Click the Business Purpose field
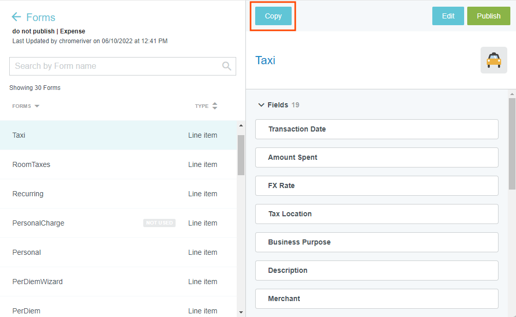The image size is (516, 317). 376,242
